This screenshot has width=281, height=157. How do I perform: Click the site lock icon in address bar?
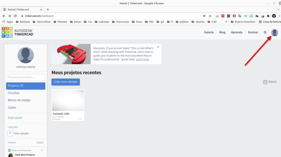point(22,16)
